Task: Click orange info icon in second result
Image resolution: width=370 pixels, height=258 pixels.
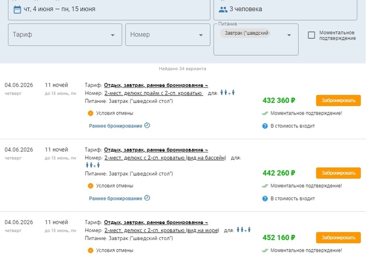Action: 90,186
